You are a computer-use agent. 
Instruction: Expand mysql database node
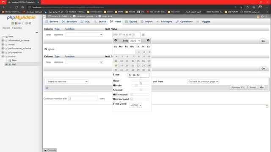[x=3, y=44]
